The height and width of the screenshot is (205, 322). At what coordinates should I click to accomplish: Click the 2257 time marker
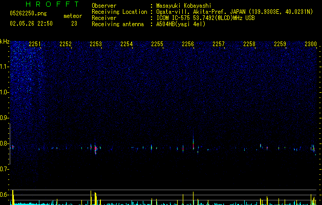(x=219, y=44)
